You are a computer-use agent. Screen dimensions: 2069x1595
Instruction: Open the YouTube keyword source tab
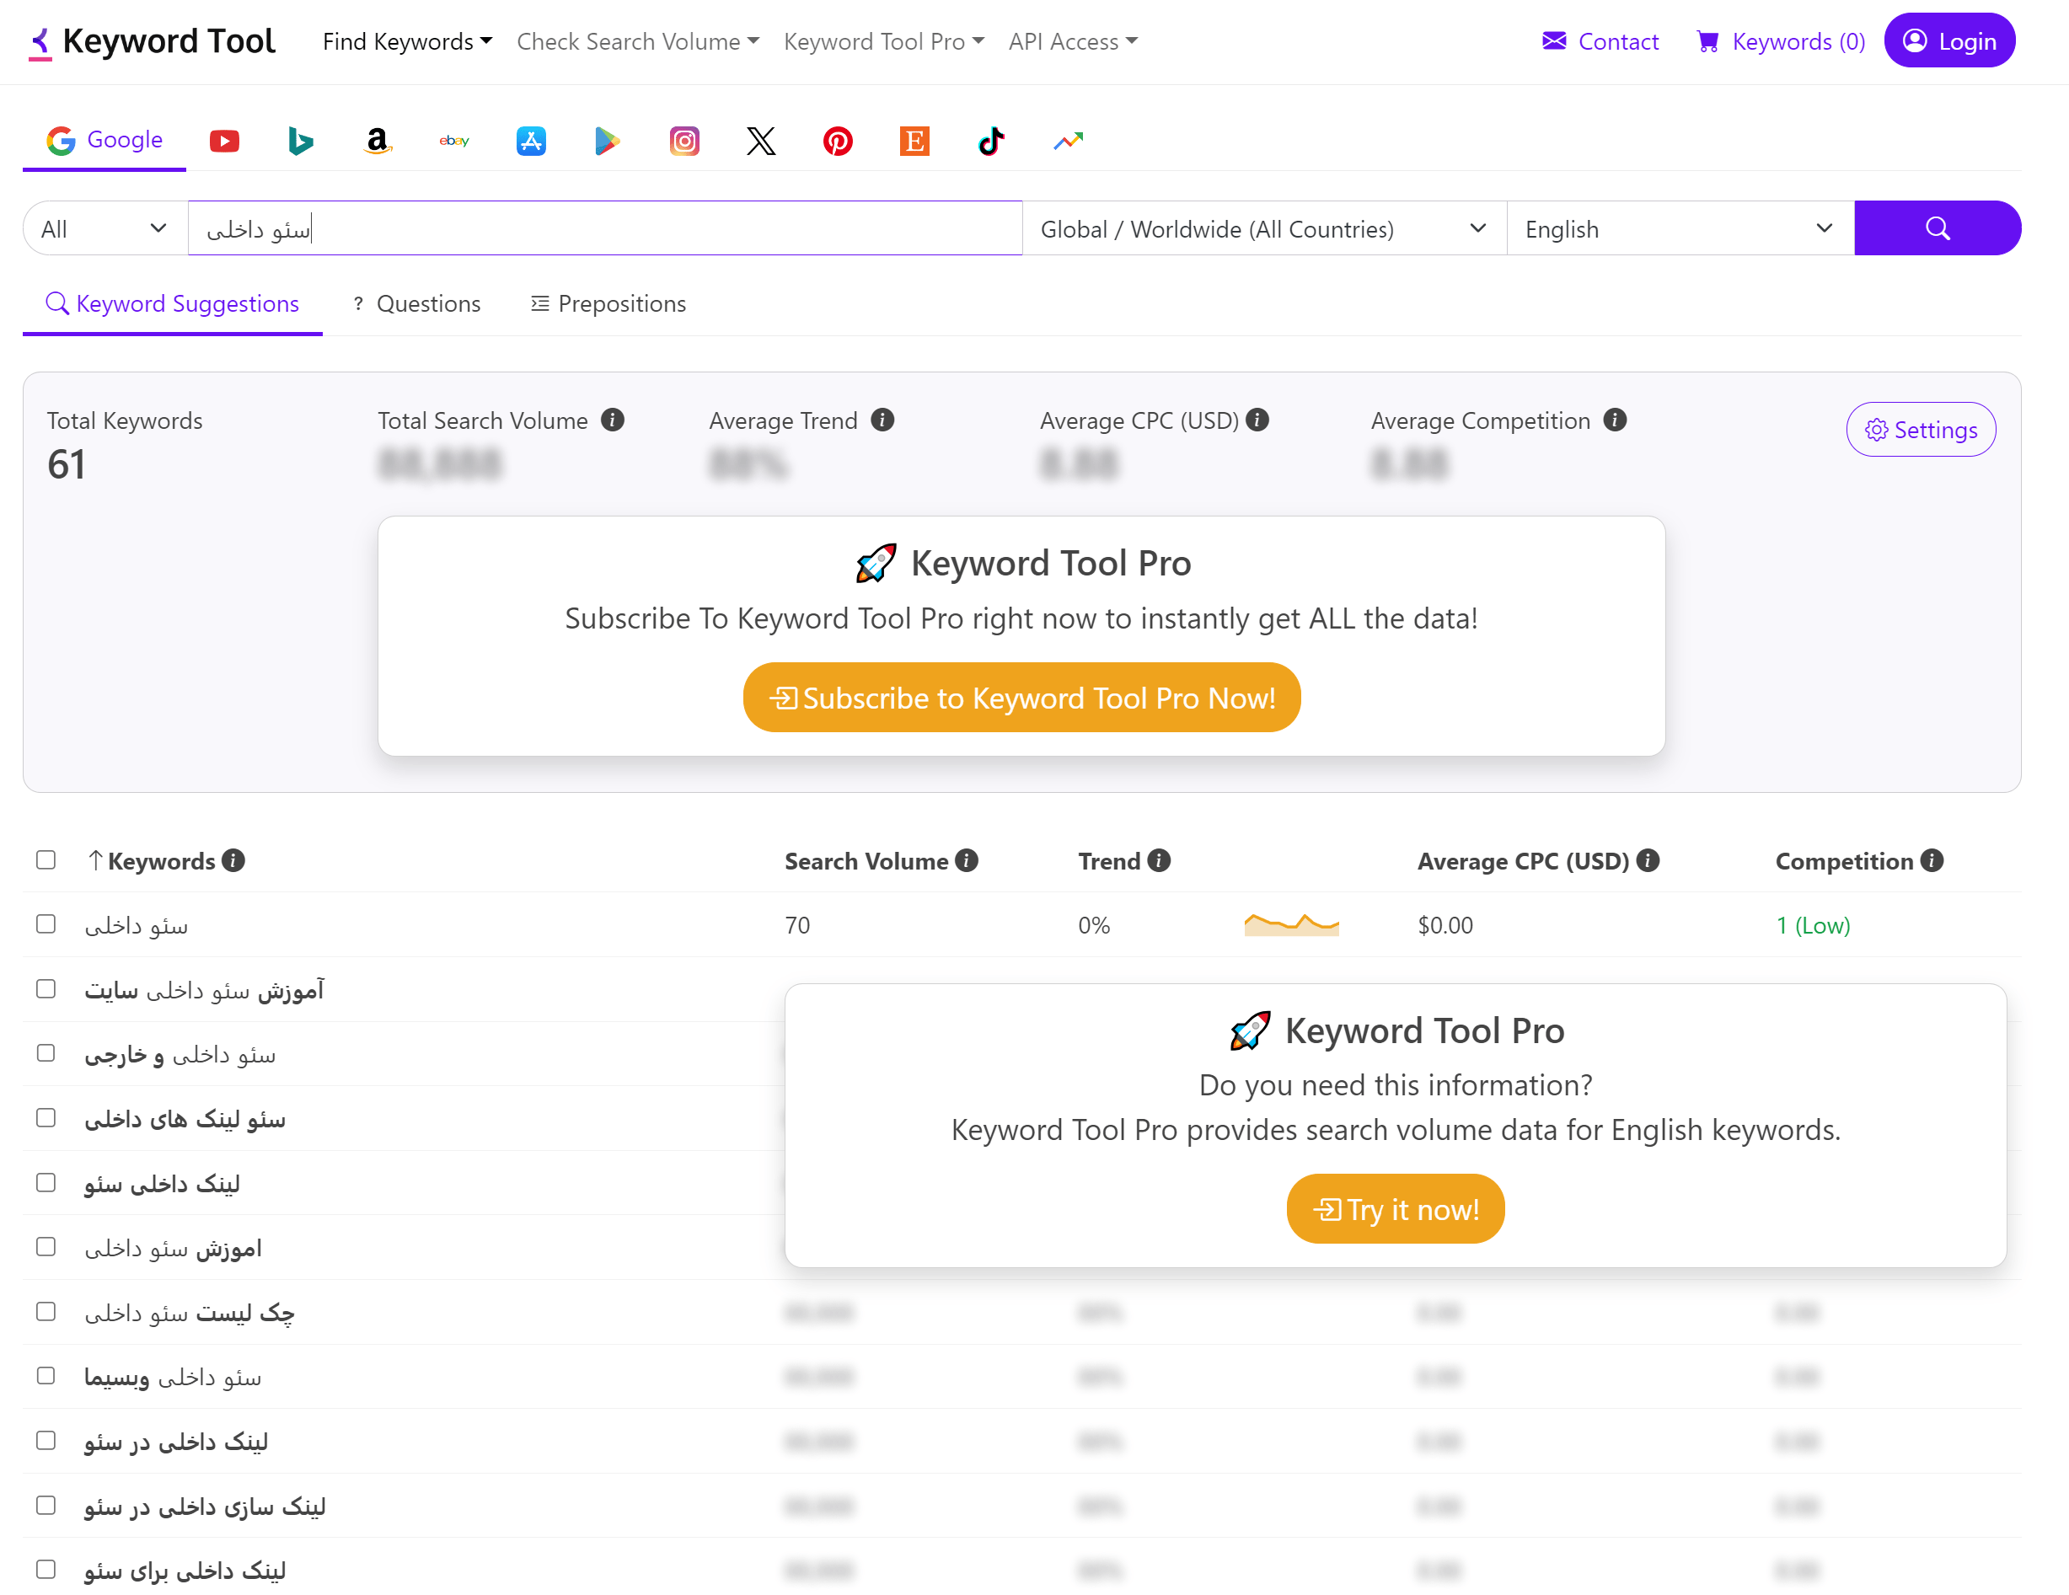[x=224, y=141]
